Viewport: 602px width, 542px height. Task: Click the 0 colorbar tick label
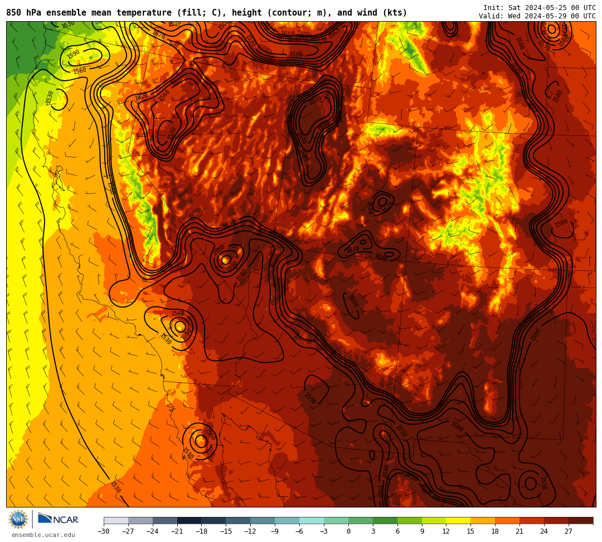tap(348, 531)
